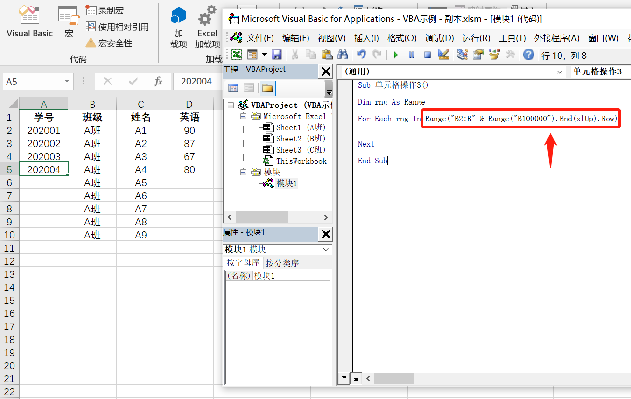Click the Paste clipboard icon in VBA toolbar
Image resolution: width=631 pixels, height=399 pixels.
[x=327, y=55]
